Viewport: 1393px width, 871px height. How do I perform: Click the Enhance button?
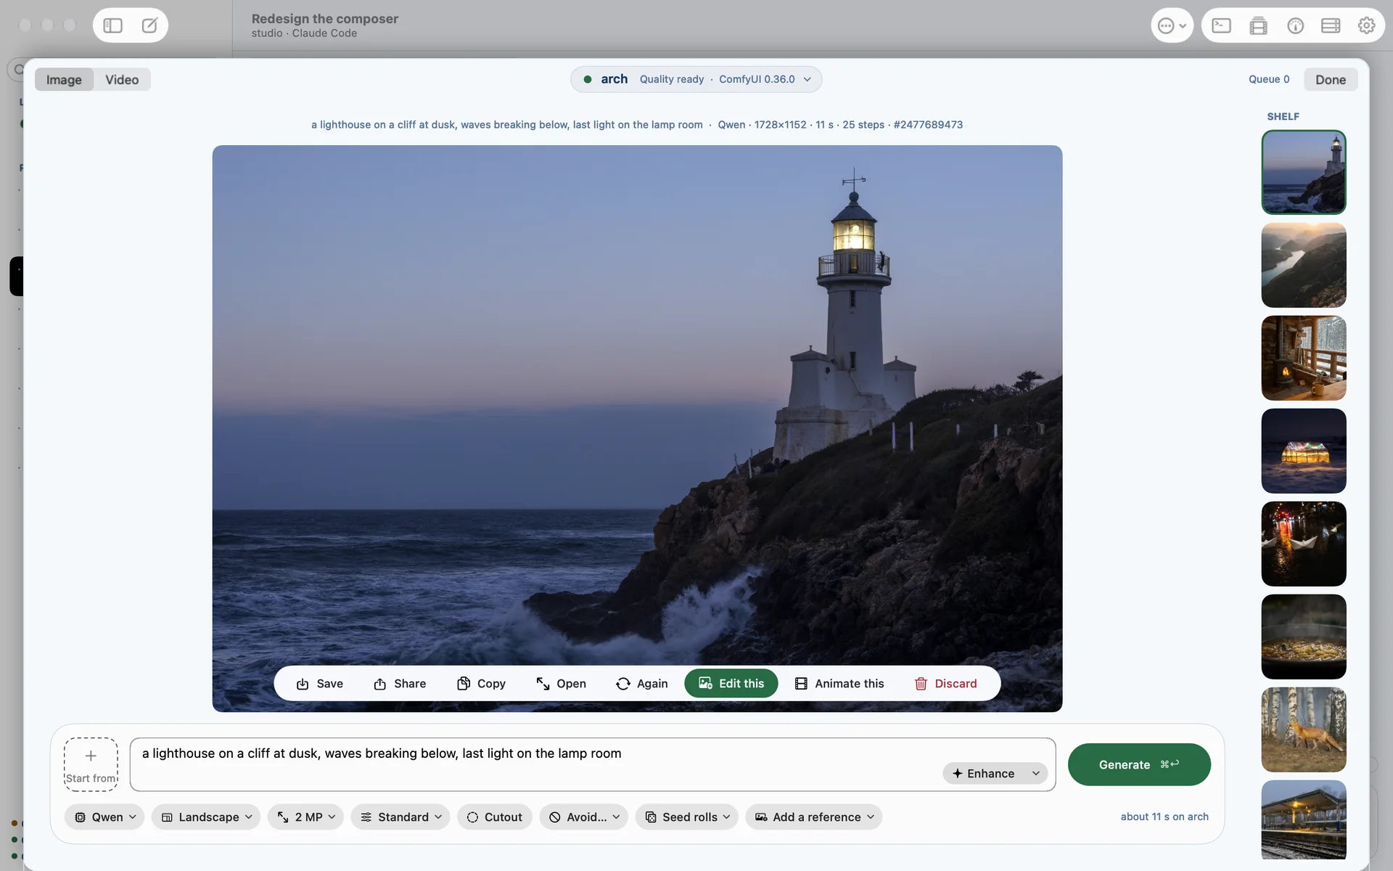point(983,774)
